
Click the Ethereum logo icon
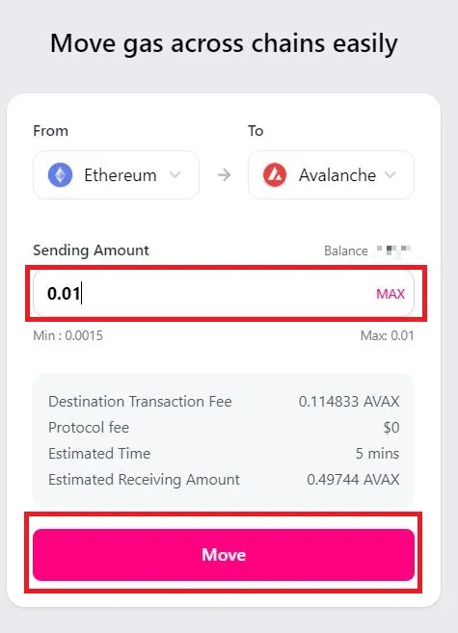pyautogui.click(x=60, y=175)
